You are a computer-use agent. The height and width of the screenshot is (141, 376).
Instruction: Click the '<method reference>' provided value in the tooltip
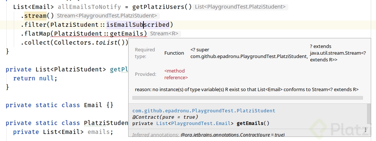[x=176, y=74]
